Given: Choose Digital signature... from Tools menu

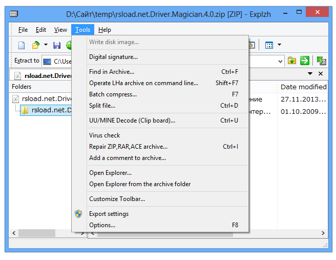Looking at the screenshot, I should [167, 57].
